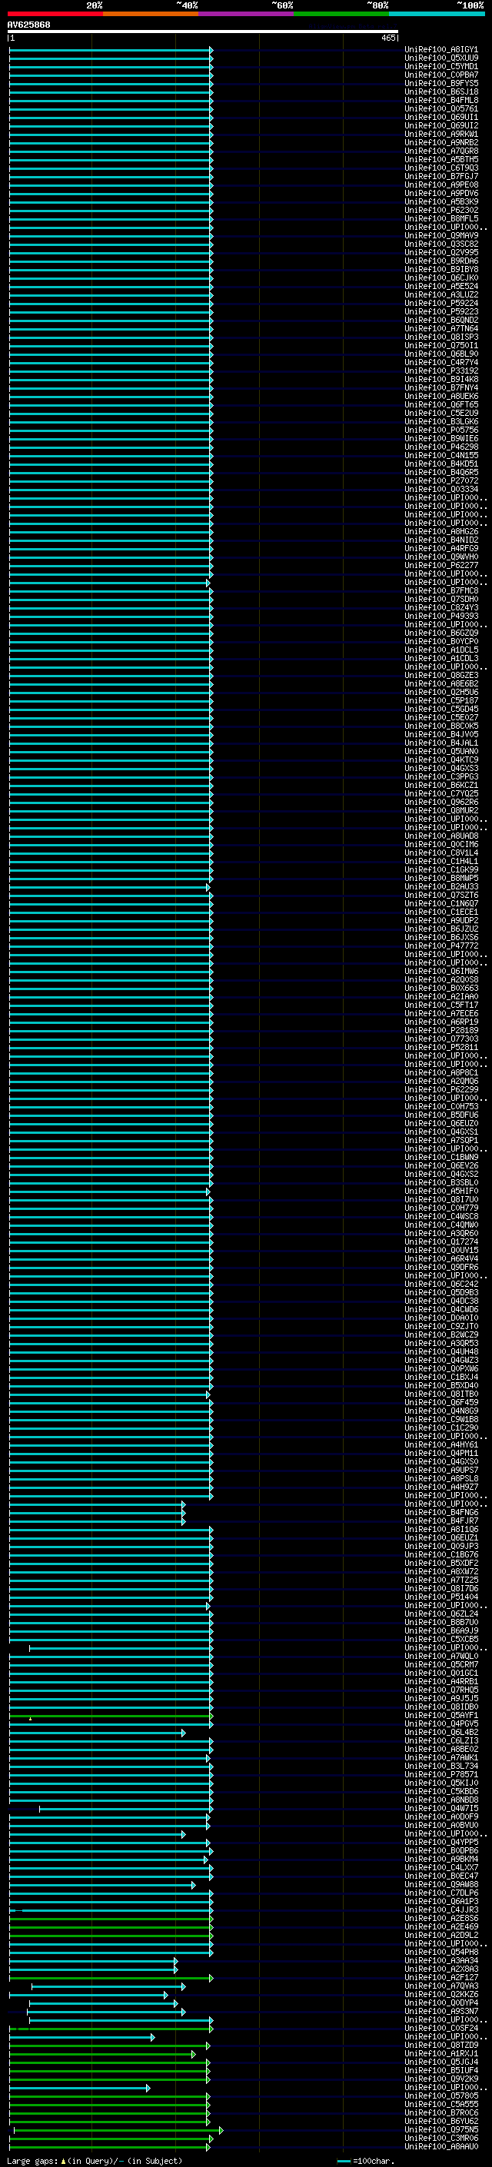
Task: Select the query ID AV625868
Action: pyautogui.click(x=28, y=25)
